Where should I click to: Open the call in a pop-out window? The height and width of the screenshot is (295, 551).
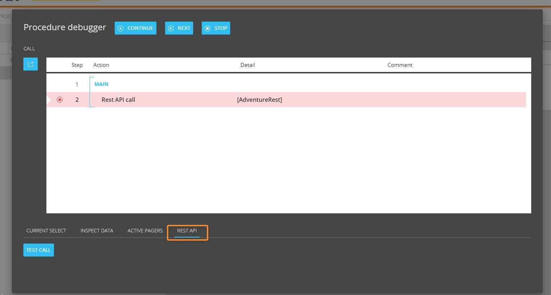[x=31, y=64]
